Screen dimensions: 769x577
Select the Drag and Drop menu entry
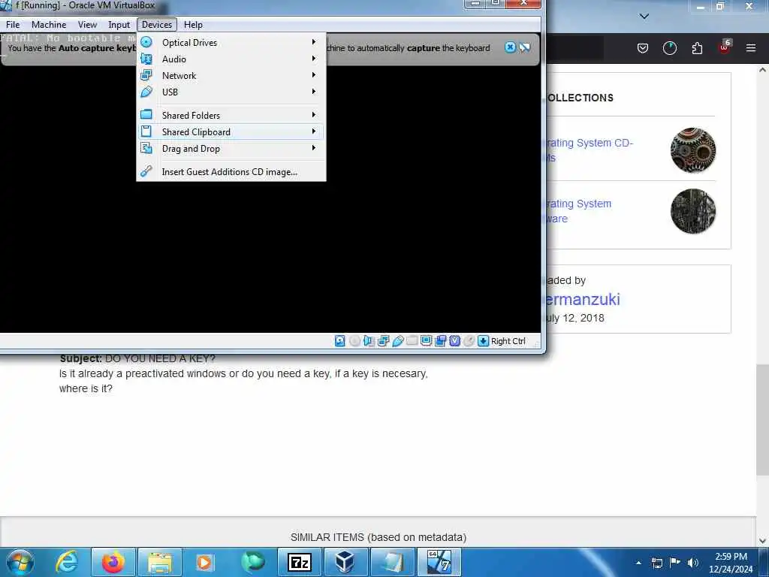click(231, 149)
